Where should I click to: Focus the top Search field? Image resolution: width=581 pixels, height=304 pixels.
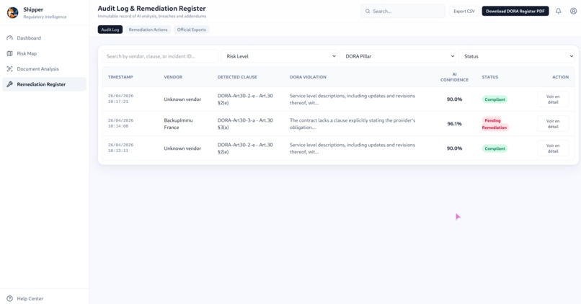point(403,11)
